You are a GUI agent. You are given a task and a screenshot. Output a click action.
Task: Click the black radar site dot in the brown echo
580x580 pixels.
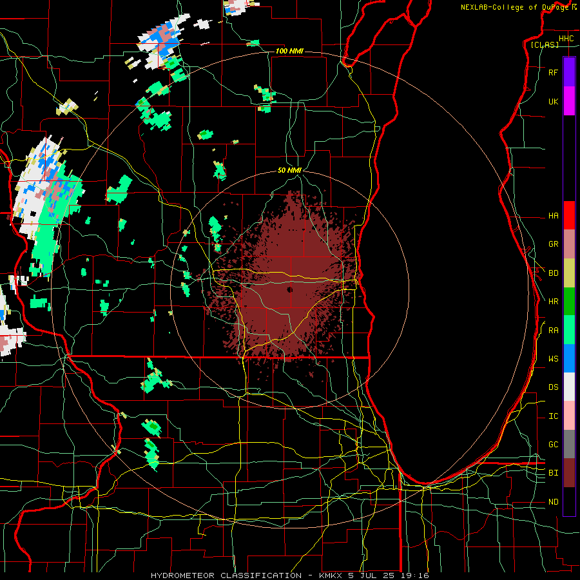click(x=289, y=289)
